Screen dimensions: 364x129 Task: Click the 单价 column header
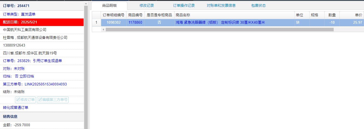(x=352, y=15)
